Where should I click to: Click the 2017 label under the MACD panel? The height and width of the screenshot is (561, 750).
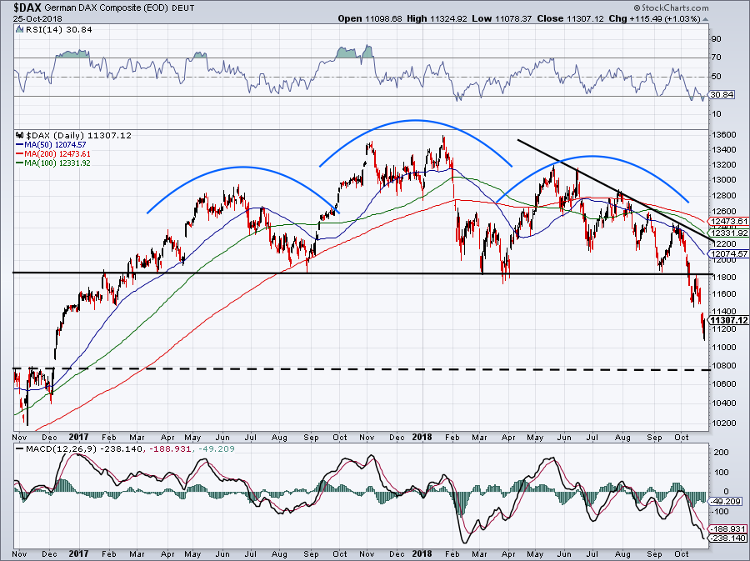point(78,554)
